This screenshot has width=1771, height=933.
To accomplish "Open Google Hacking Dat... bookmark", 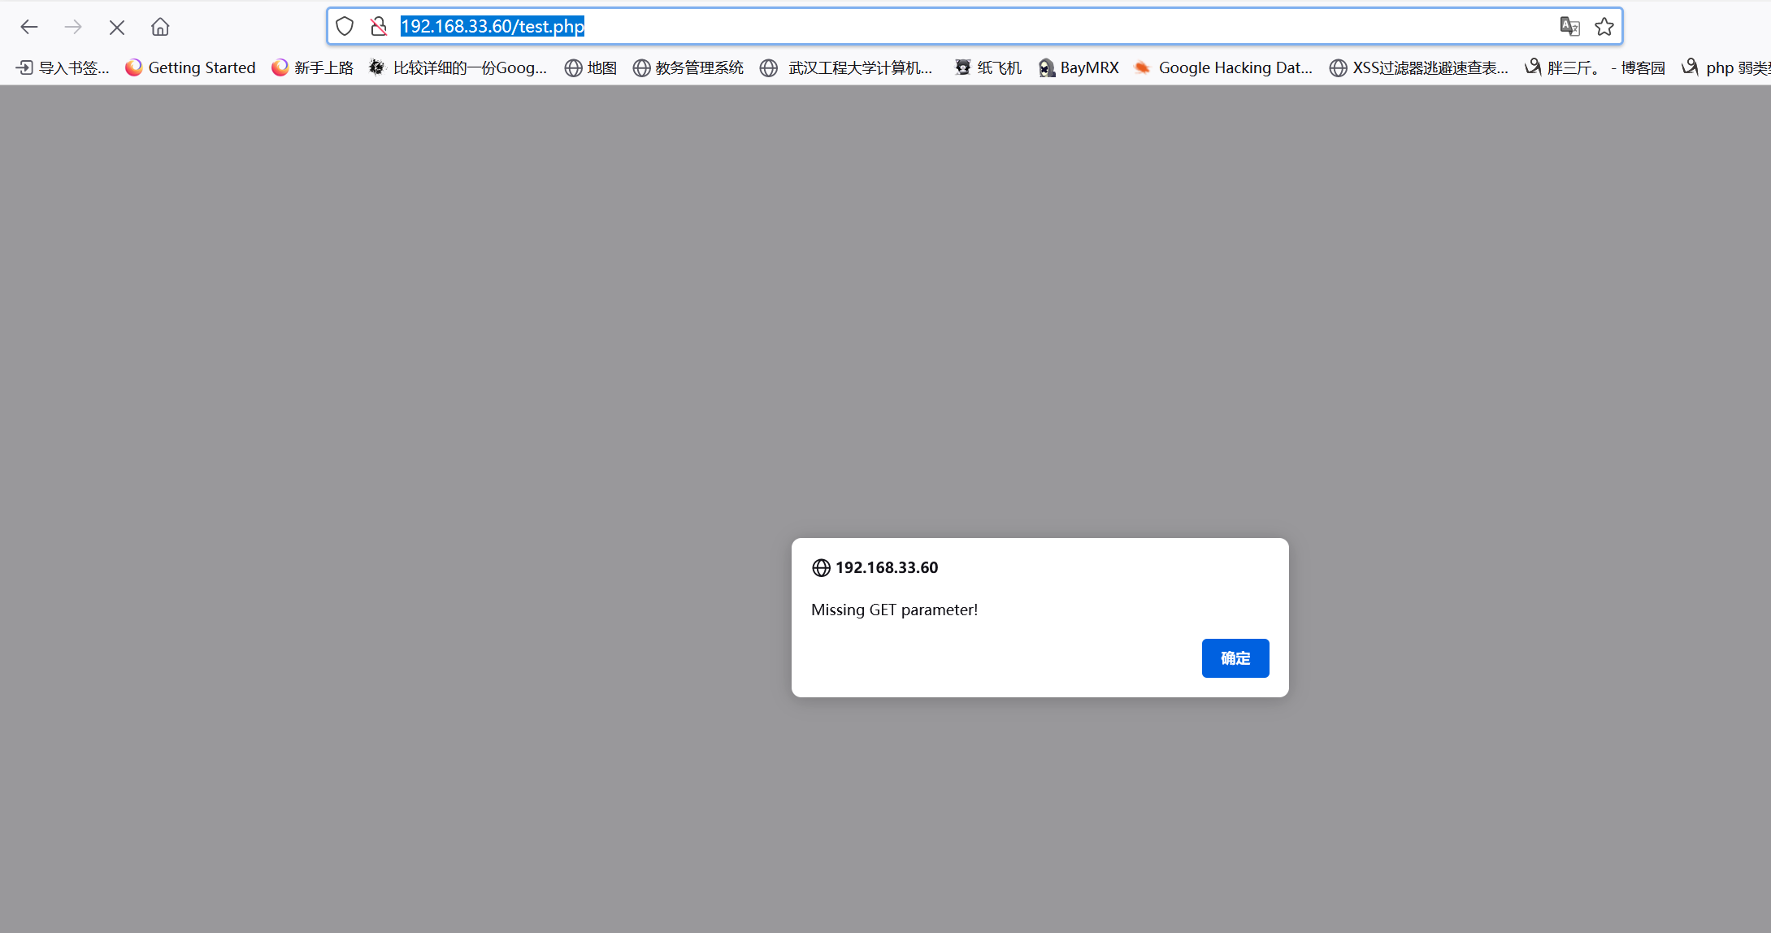I will [1223, 67].
